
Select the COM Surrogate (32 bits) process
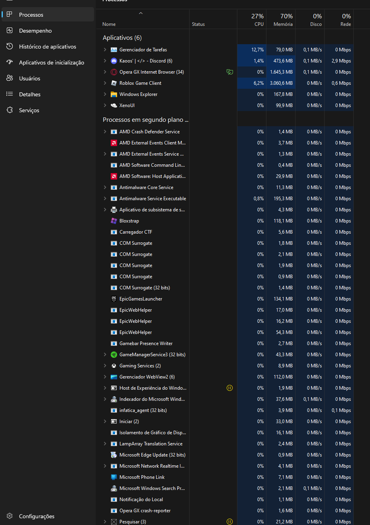pos(225,288)
